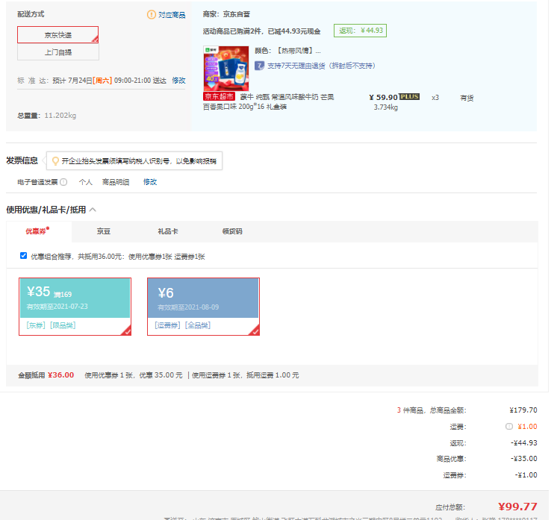557x520 pixels.
Task: Switch to the 京豆 tab
Action: tap(103, 231)
